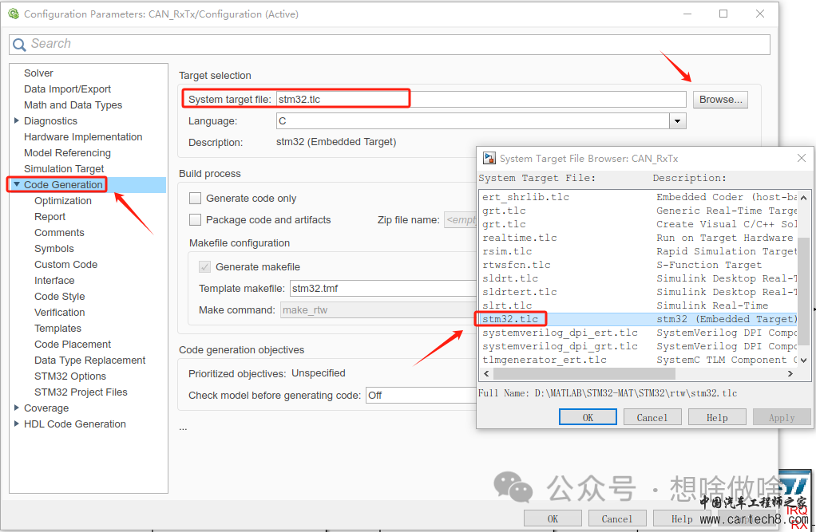This screenshot has height=532, width=816.
Task: Enable Generate code only checkbox
Action: click(195, 199)
